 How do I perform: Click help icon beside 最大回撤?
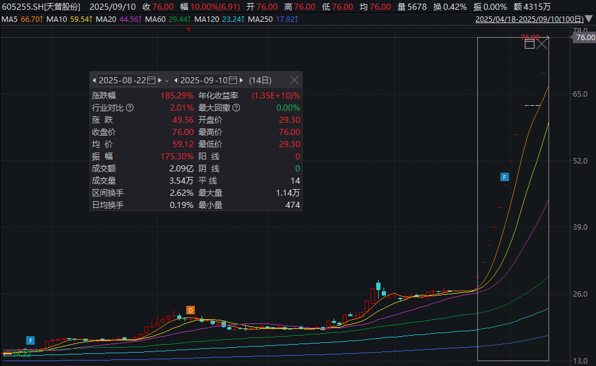(236, 108)
